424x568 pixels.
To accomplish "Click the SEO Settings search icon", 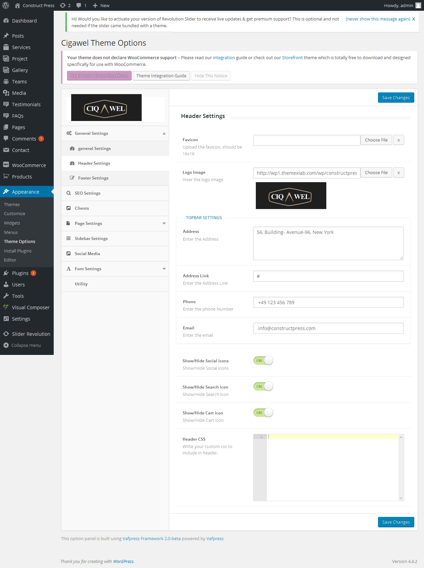I will 68,193.
